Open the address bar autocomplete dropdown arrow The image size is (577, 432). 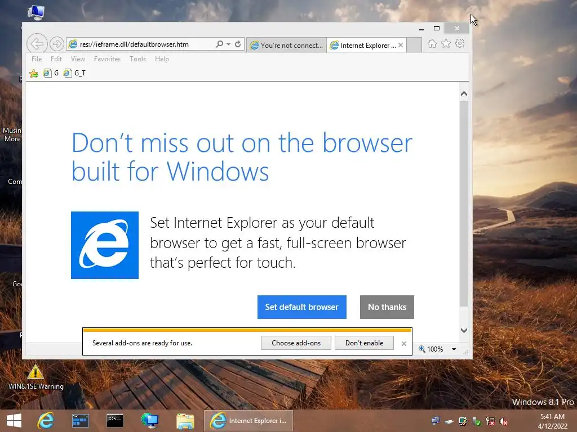229,44
